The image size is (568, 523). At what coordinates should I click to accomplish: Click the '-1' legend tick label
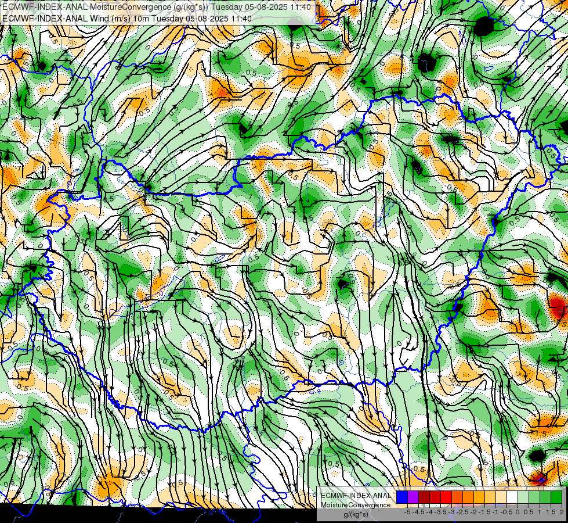pyautogui.click(x=495, y=512)
